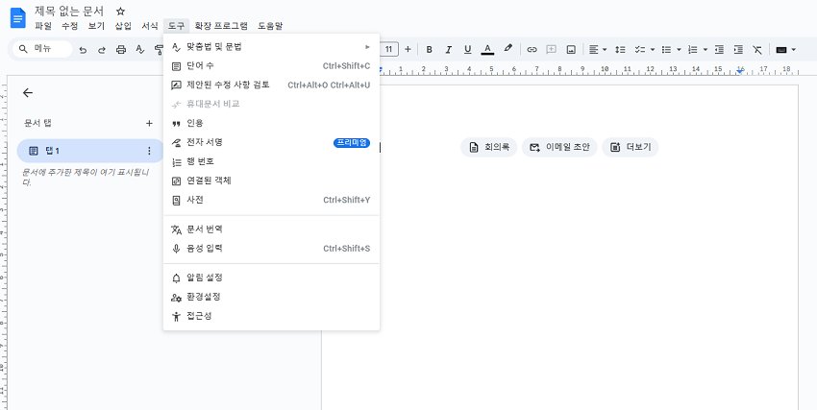Viewport: 817px width, 410px height.
Task: Select 알림 설정 menu entry
Action: pos(271,277)
